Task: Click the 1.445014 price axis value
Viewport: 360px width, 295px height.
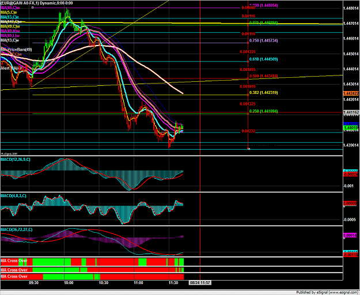Action: pos(351,54)
